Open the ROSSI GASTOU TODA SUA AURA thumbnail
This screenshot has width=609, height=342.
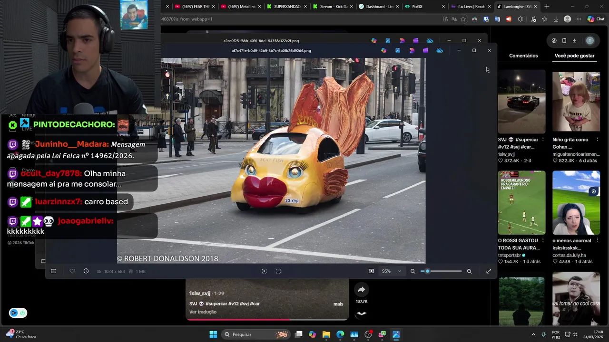coord(521,203)
